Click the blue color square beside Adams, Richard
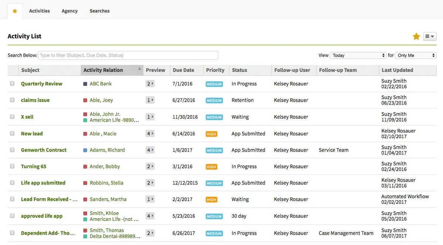 click(x=85, y=150)
